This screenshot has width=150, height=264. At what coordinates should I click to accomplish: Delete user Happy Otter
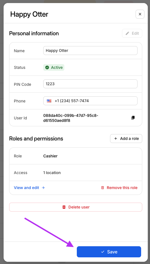click(76, 207)
